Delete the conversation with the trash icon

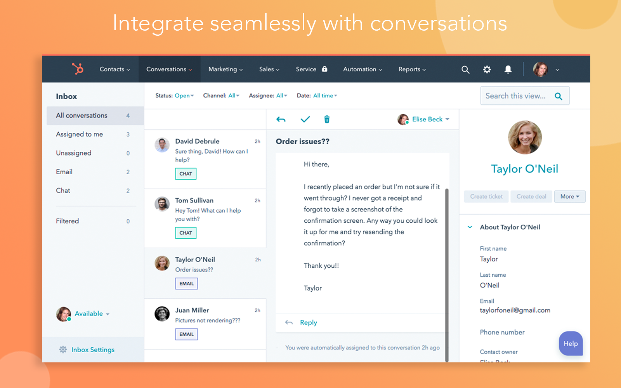(x=327, y=119)
